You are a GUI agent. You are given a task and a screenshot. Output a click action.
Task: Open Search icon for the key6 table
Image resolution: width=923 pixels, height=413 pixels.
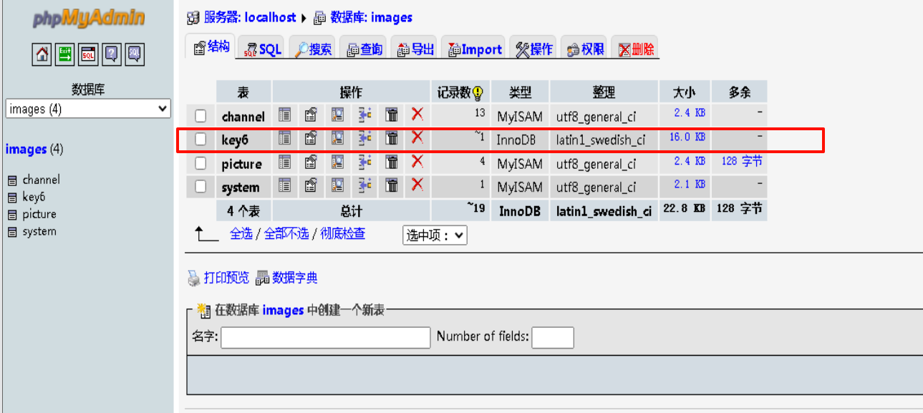pos(338,140)
